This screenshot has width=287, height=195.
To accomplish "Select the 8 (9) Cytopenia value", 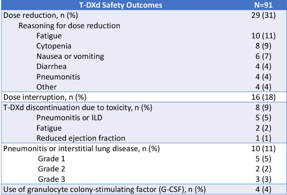I will tap(263, 46).
